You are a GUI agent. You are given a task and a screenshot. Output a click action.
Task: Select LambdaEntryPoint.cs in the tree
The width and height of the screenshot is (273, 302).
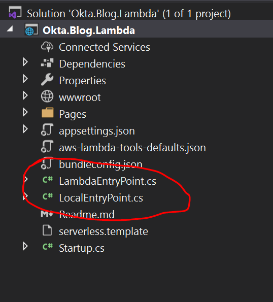(108, 181)
